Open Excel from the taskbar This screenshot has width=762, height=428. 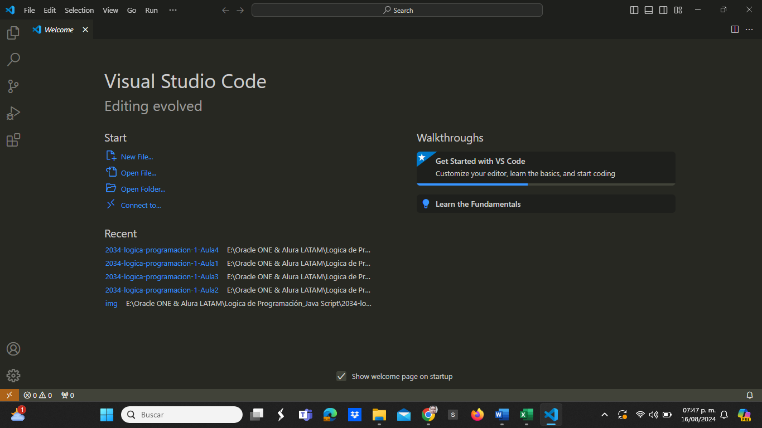(x=526, y=415)
